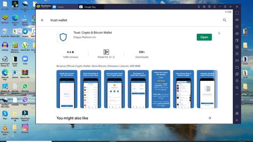
Task: Open the BlueStacks help question mark icon
Action: (x=209, y=7)
